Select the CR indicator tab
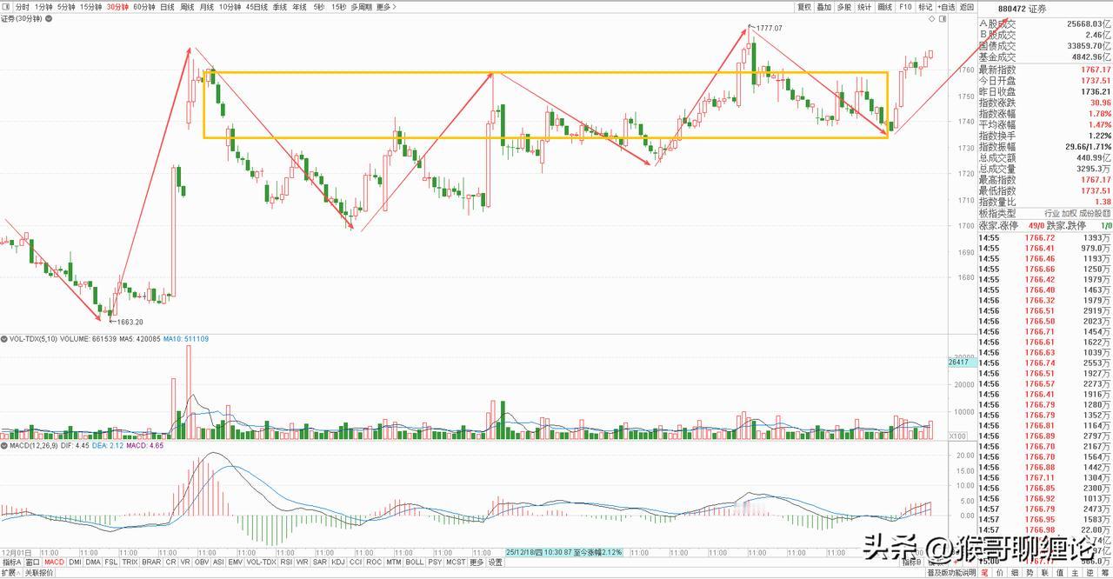Viewport: 1113px width, 579px height. tap(170, 562)
